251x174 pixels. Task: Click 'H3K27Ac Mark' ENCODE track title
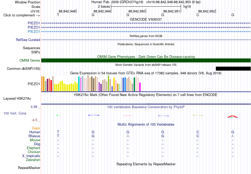click(146, 95)
